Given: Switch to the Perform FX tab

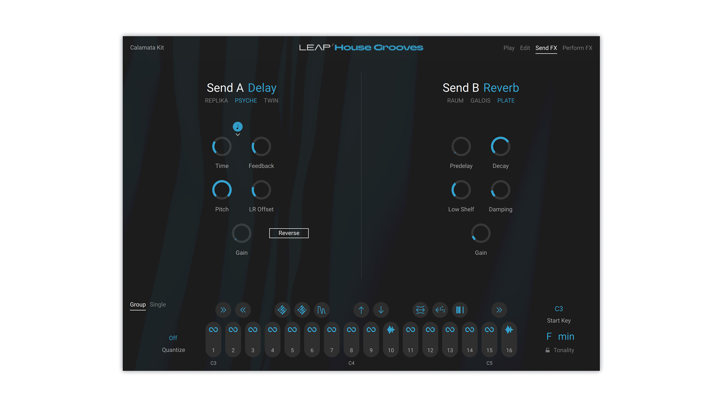Looking at the screenshot, I should pos(577,48).
